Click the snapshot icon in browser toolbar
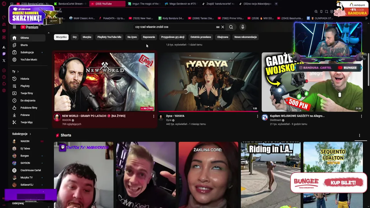 point(326,12)
